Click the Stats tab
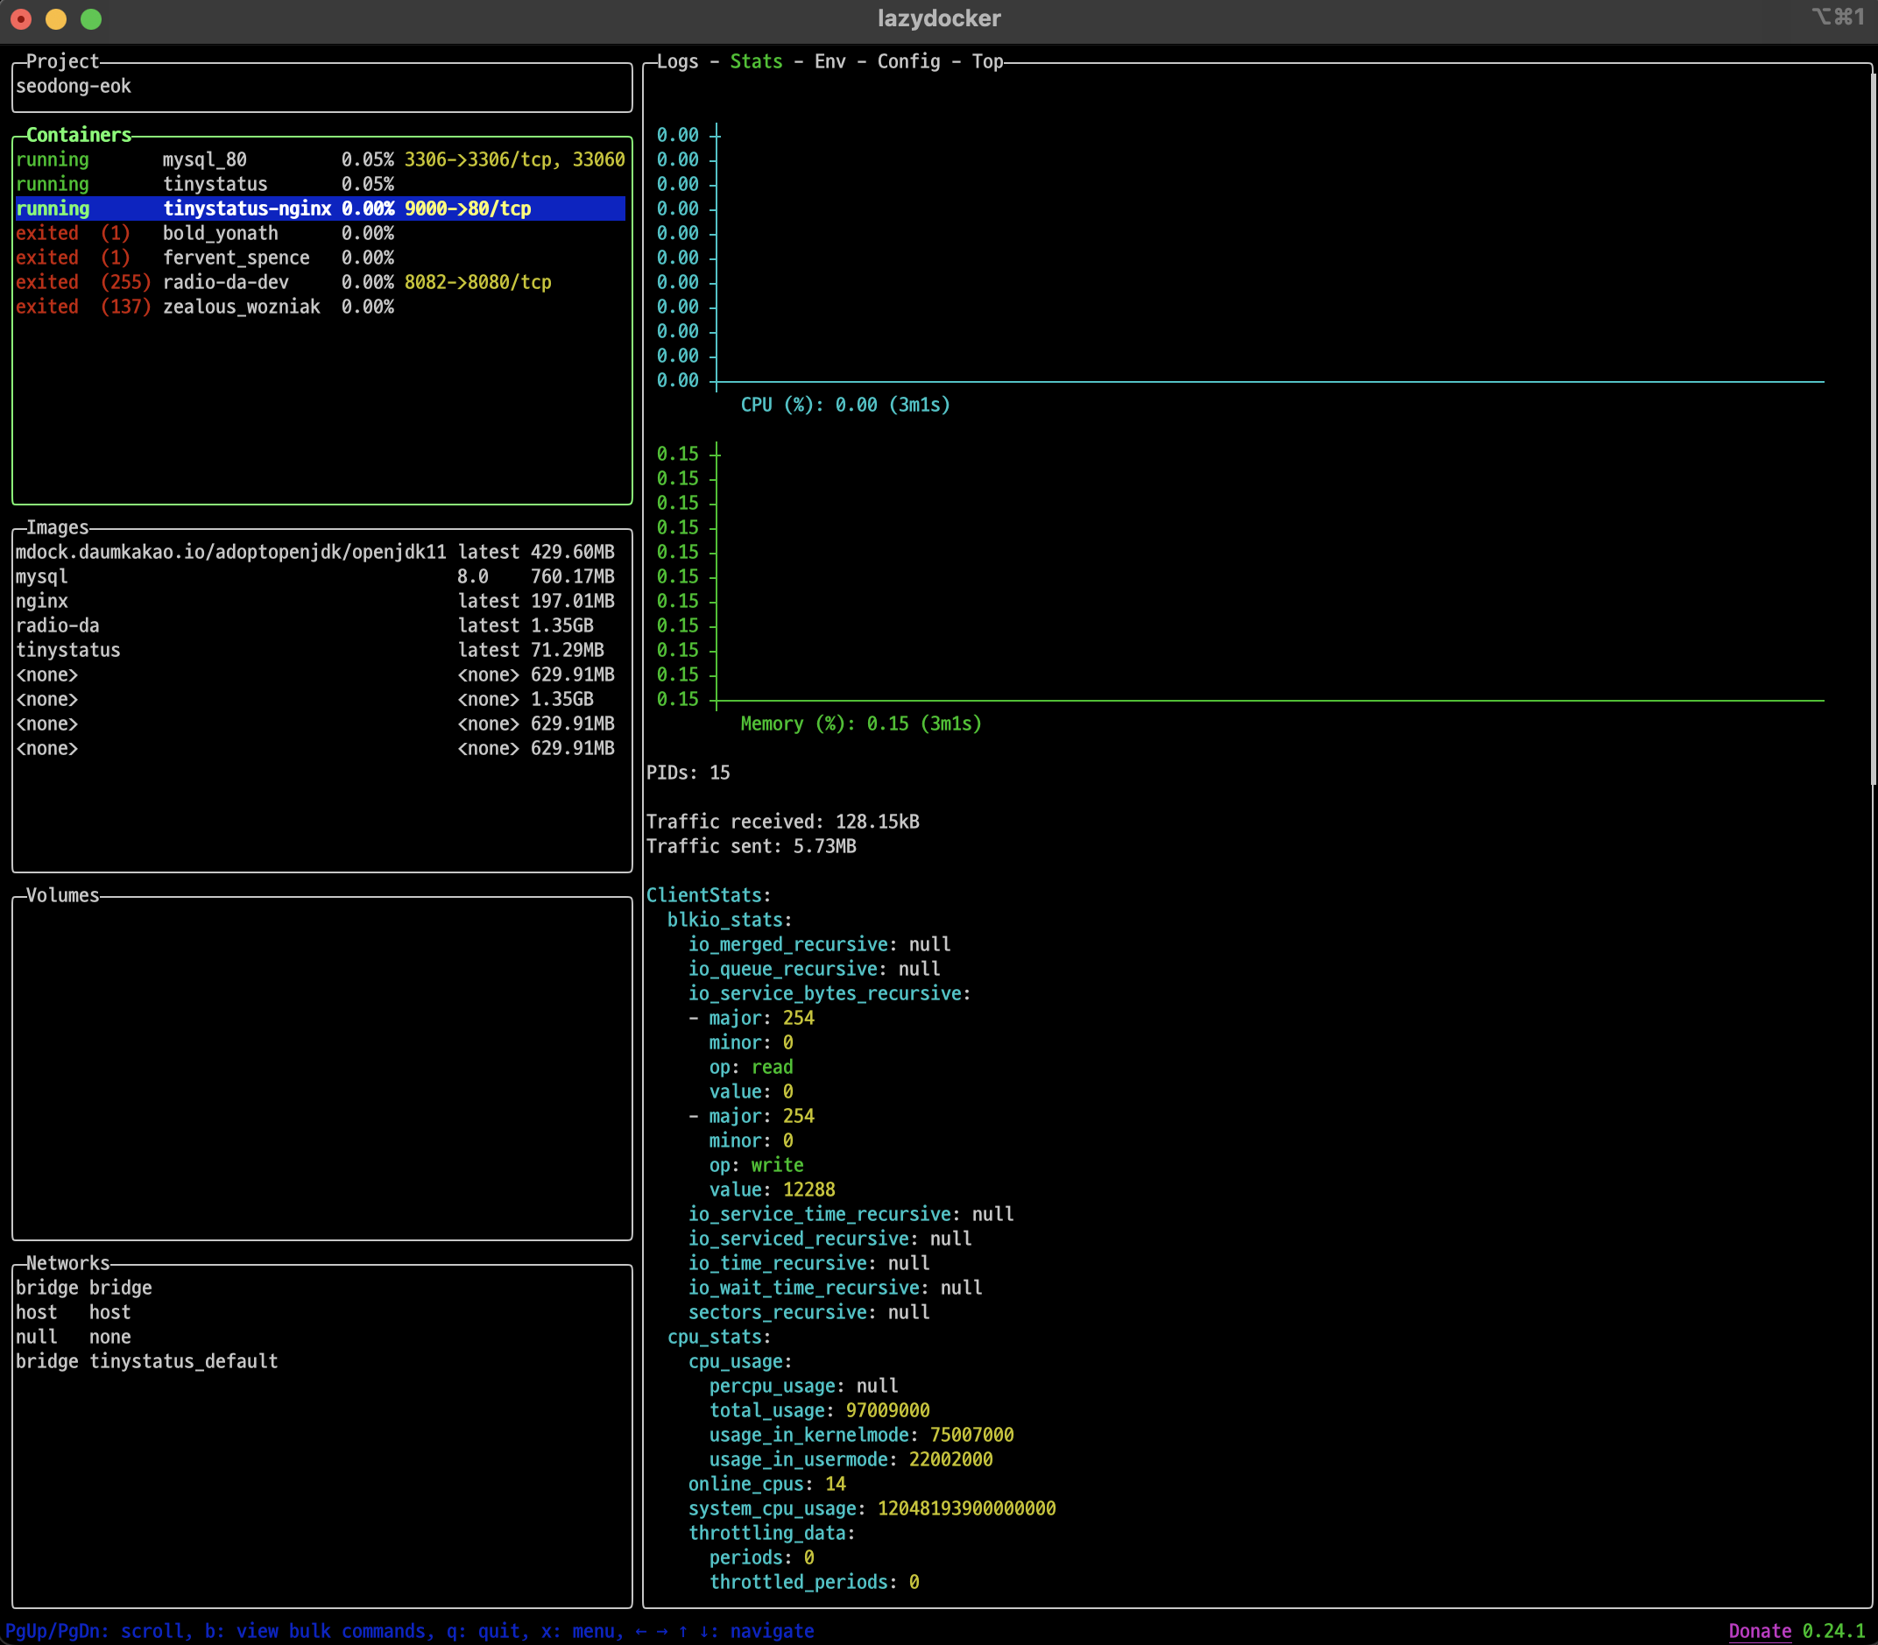Viewport: 1878px width, 1645px height. (755, 61)
